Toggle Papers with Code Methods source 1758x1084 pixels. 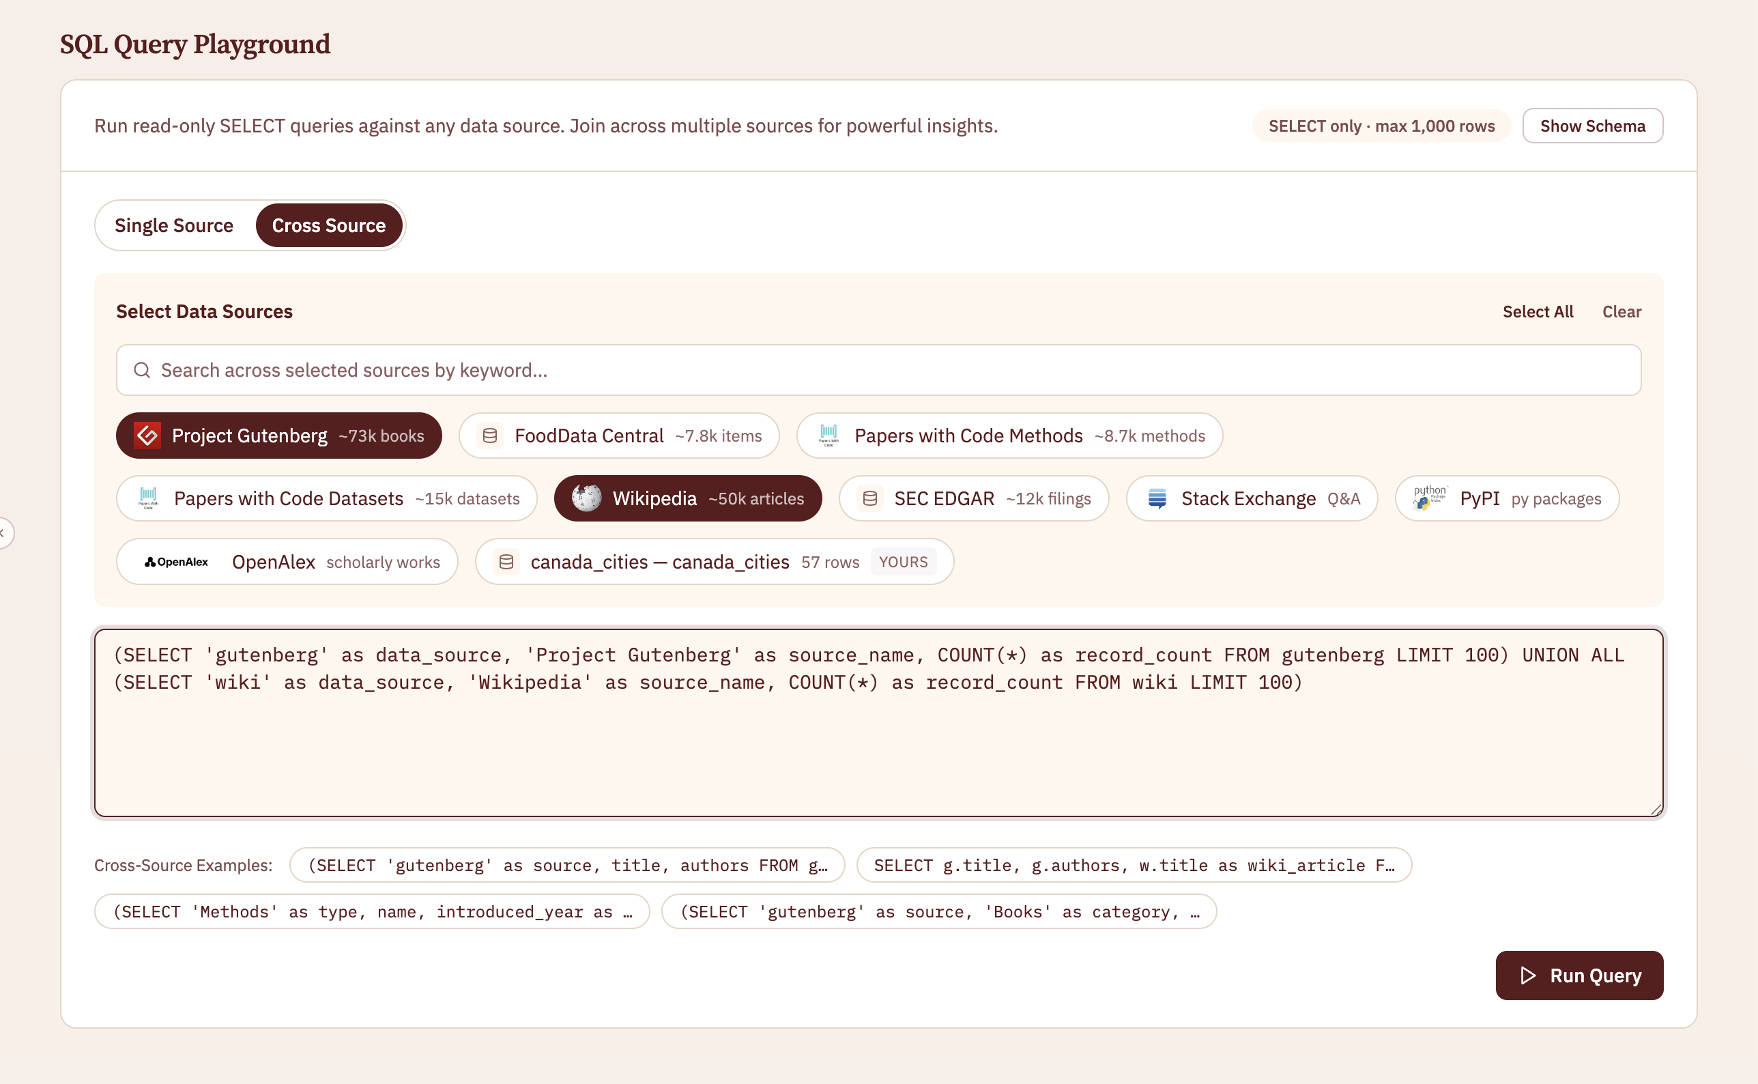click(x=1010, y=436)
